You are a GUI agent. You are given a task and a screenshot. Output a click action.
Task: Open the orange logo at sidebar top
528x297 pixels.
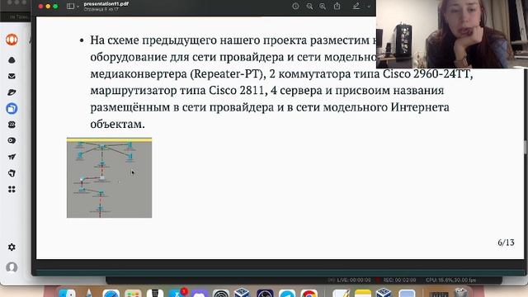(12, 40)
